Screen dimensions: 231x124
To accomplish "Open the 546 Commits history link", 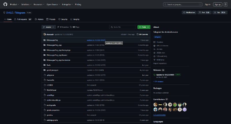I will [142, 34].
